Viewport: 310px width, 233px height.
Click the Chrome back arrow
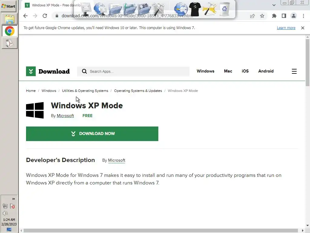[25, 16]
